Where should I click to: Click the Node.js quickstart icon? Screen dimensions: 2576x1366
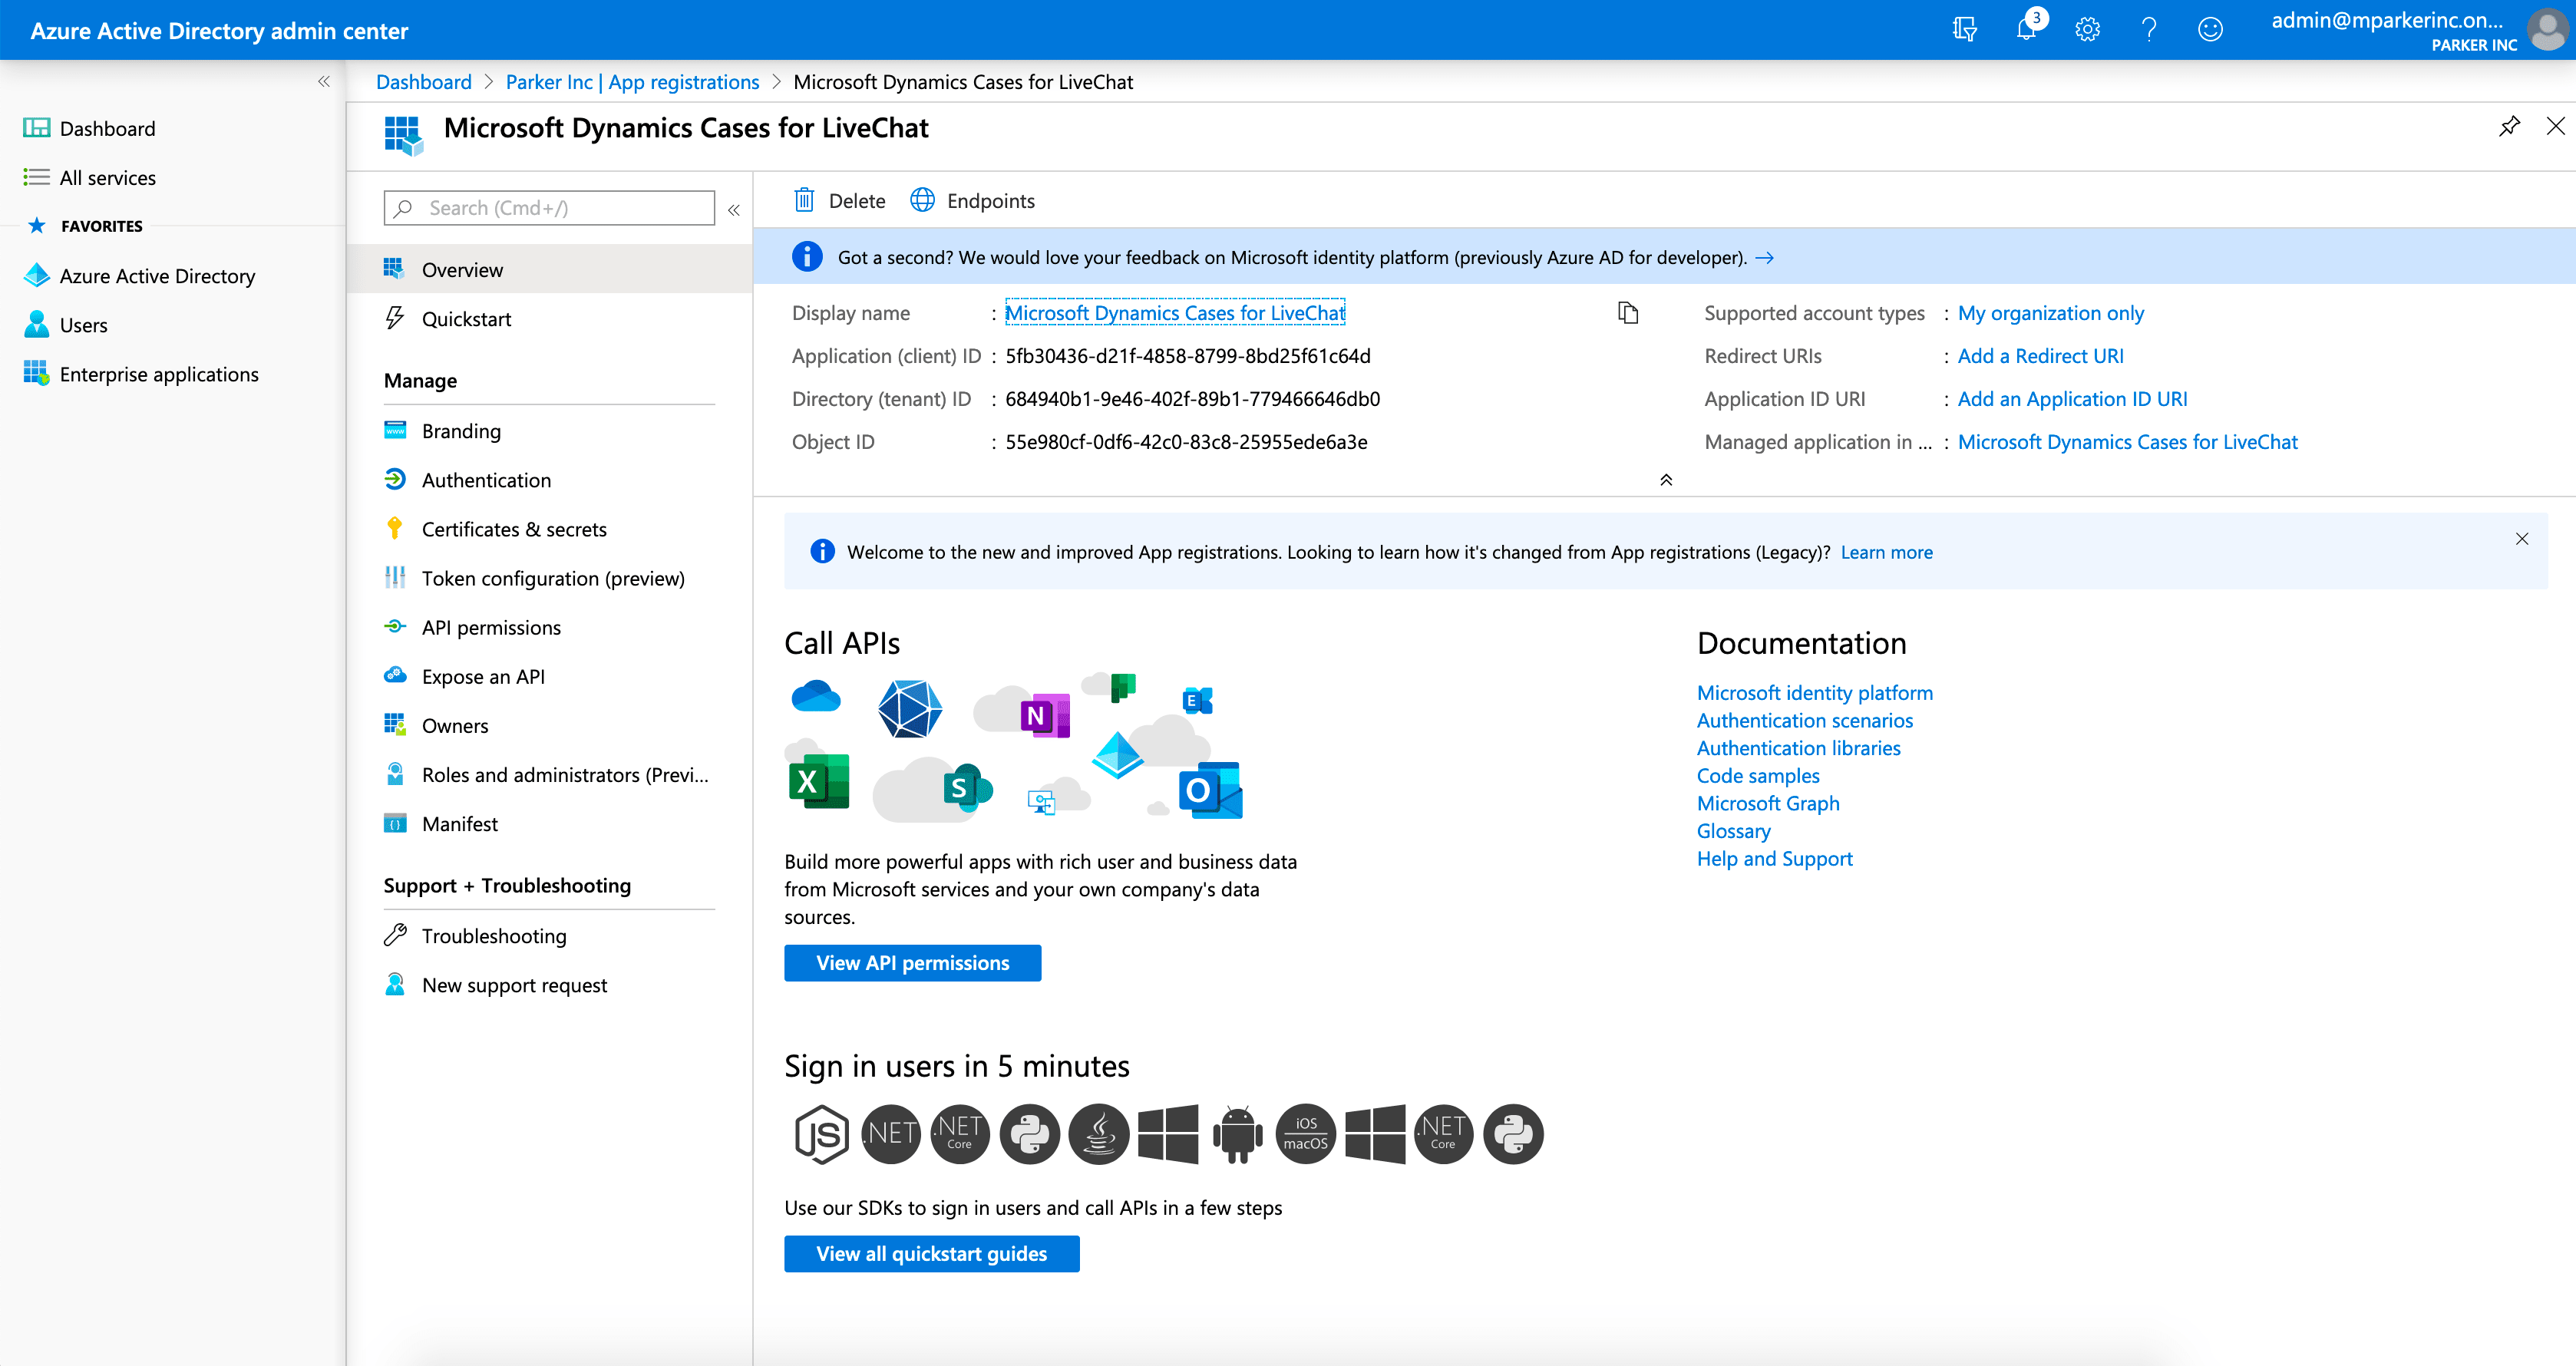pos(821,1134)
